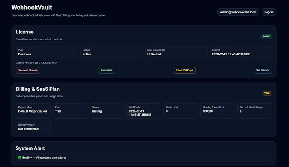Click the Enterprise webhook infrastructure tagline
The width and height of the screenshot is (289, 167).
59,15
